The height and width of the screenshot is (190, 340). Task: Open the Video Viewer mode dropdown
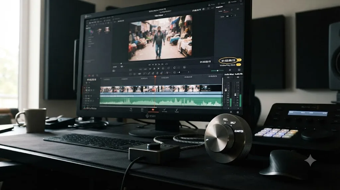159,16
